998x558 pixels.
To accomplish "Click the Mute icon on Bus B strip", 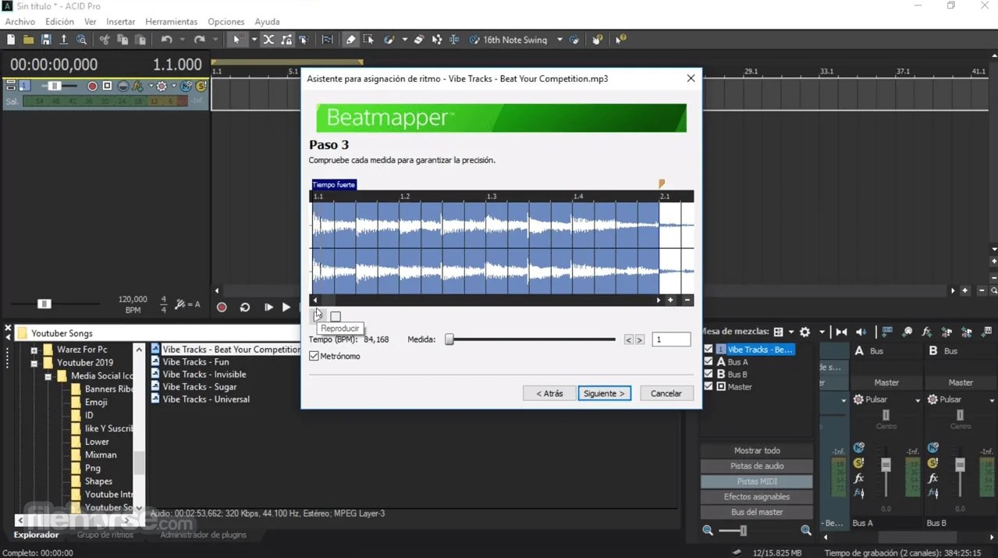I will coord(932,448).
